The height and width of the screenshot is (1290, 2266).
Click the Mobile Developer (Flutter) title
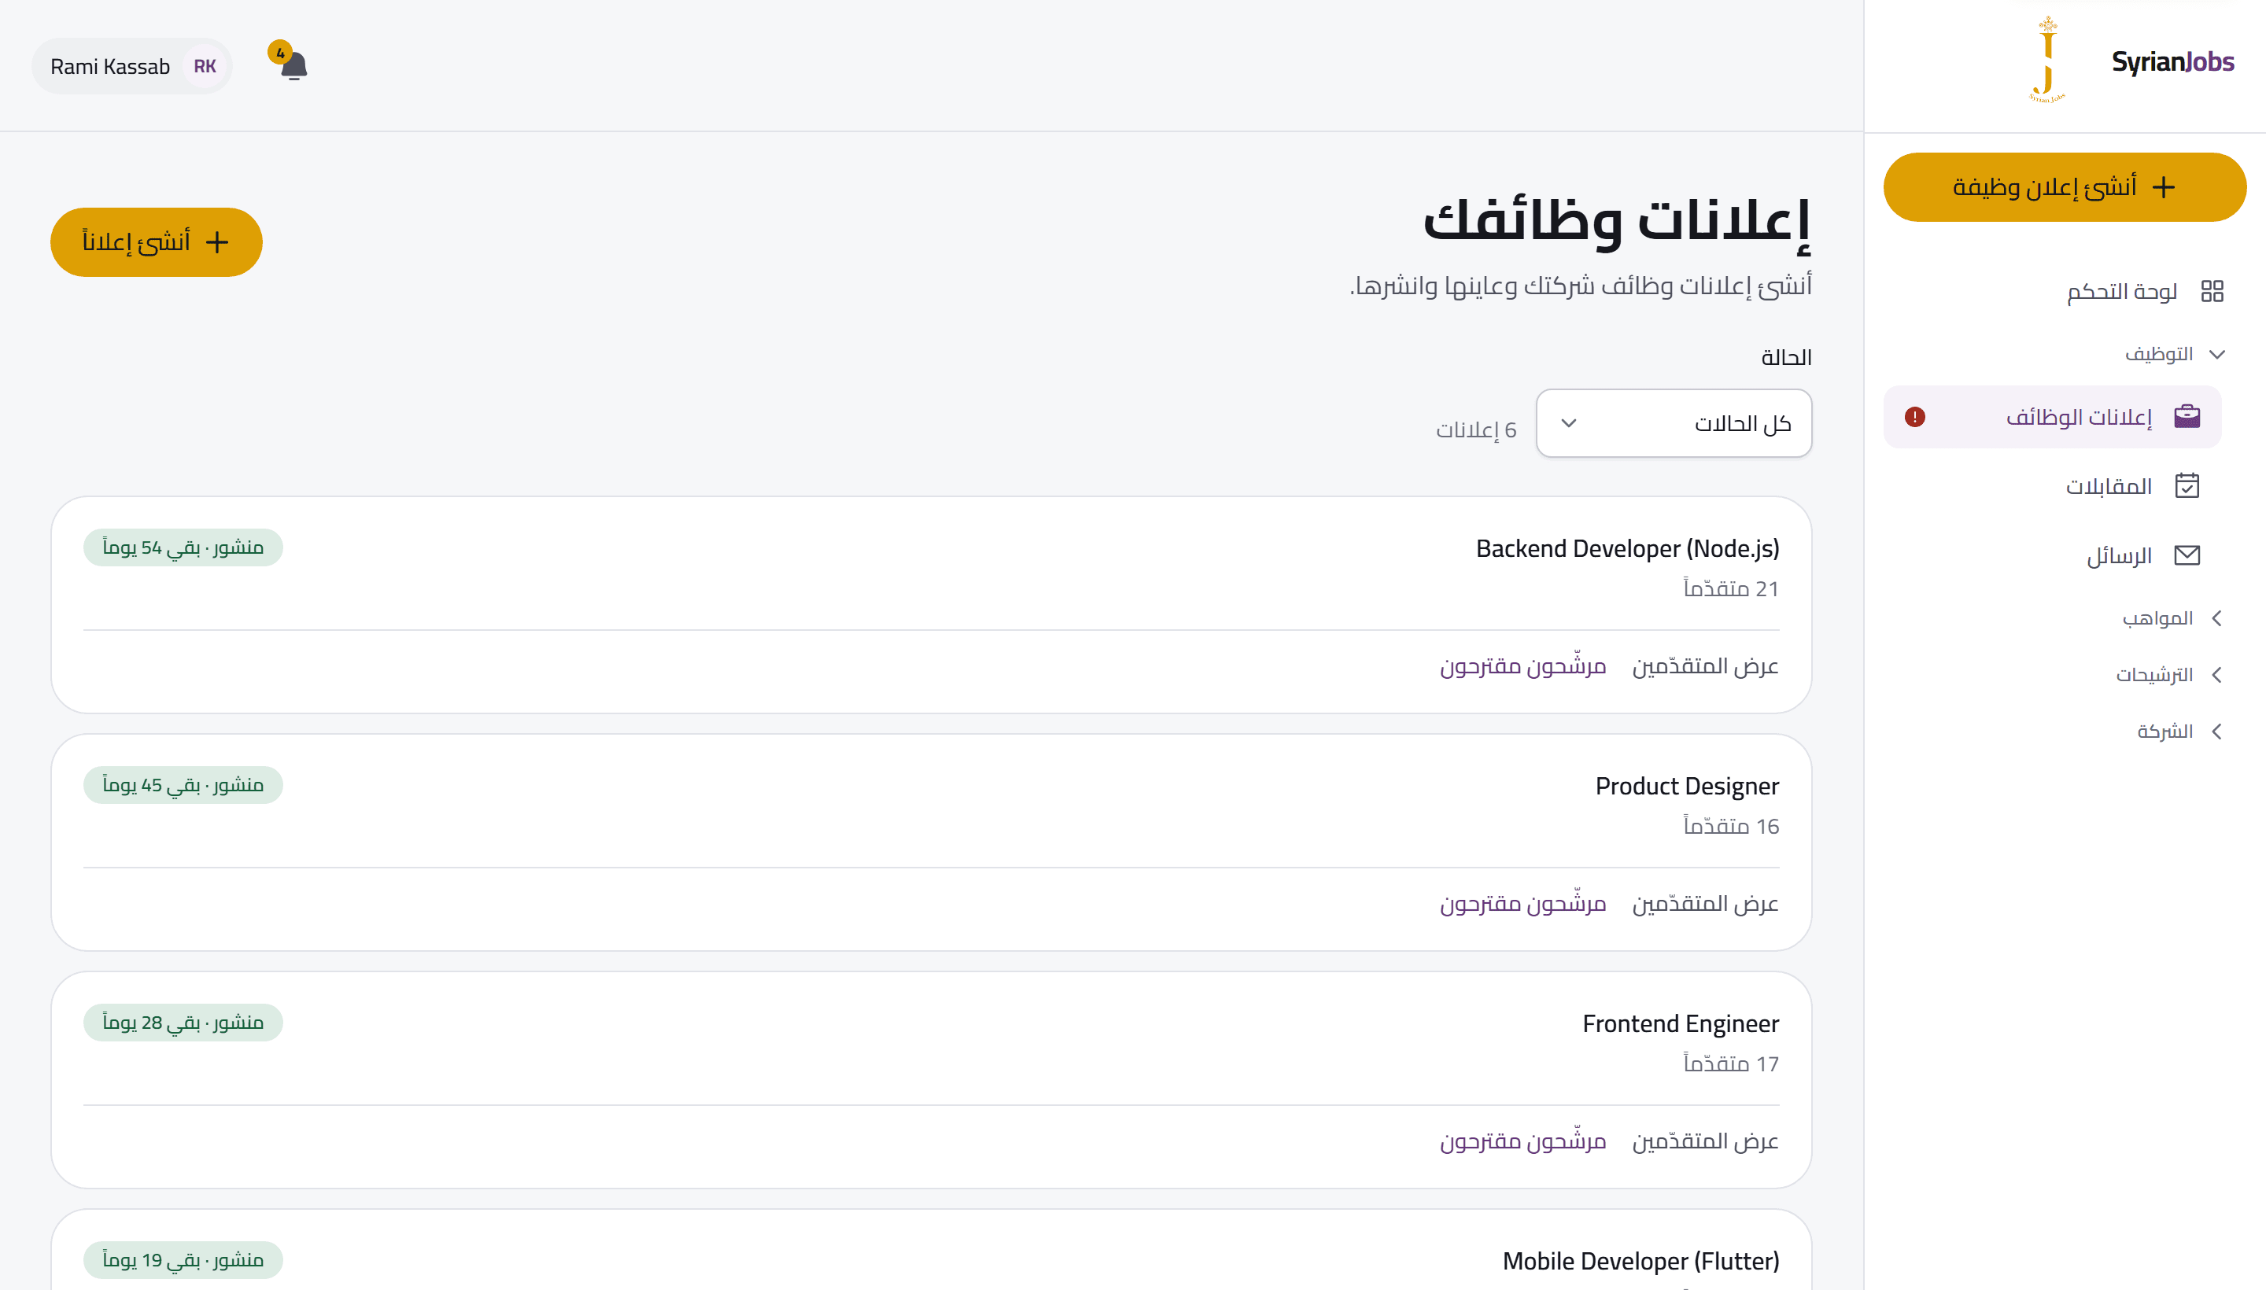pyautogui.click(x=1640, y=1261)
